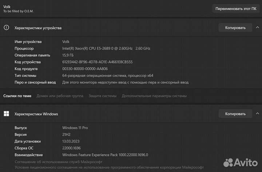The image size is (262, 172).
Task: Click the Перо и сенсорный ввод label
Action: tap(35, 82)
